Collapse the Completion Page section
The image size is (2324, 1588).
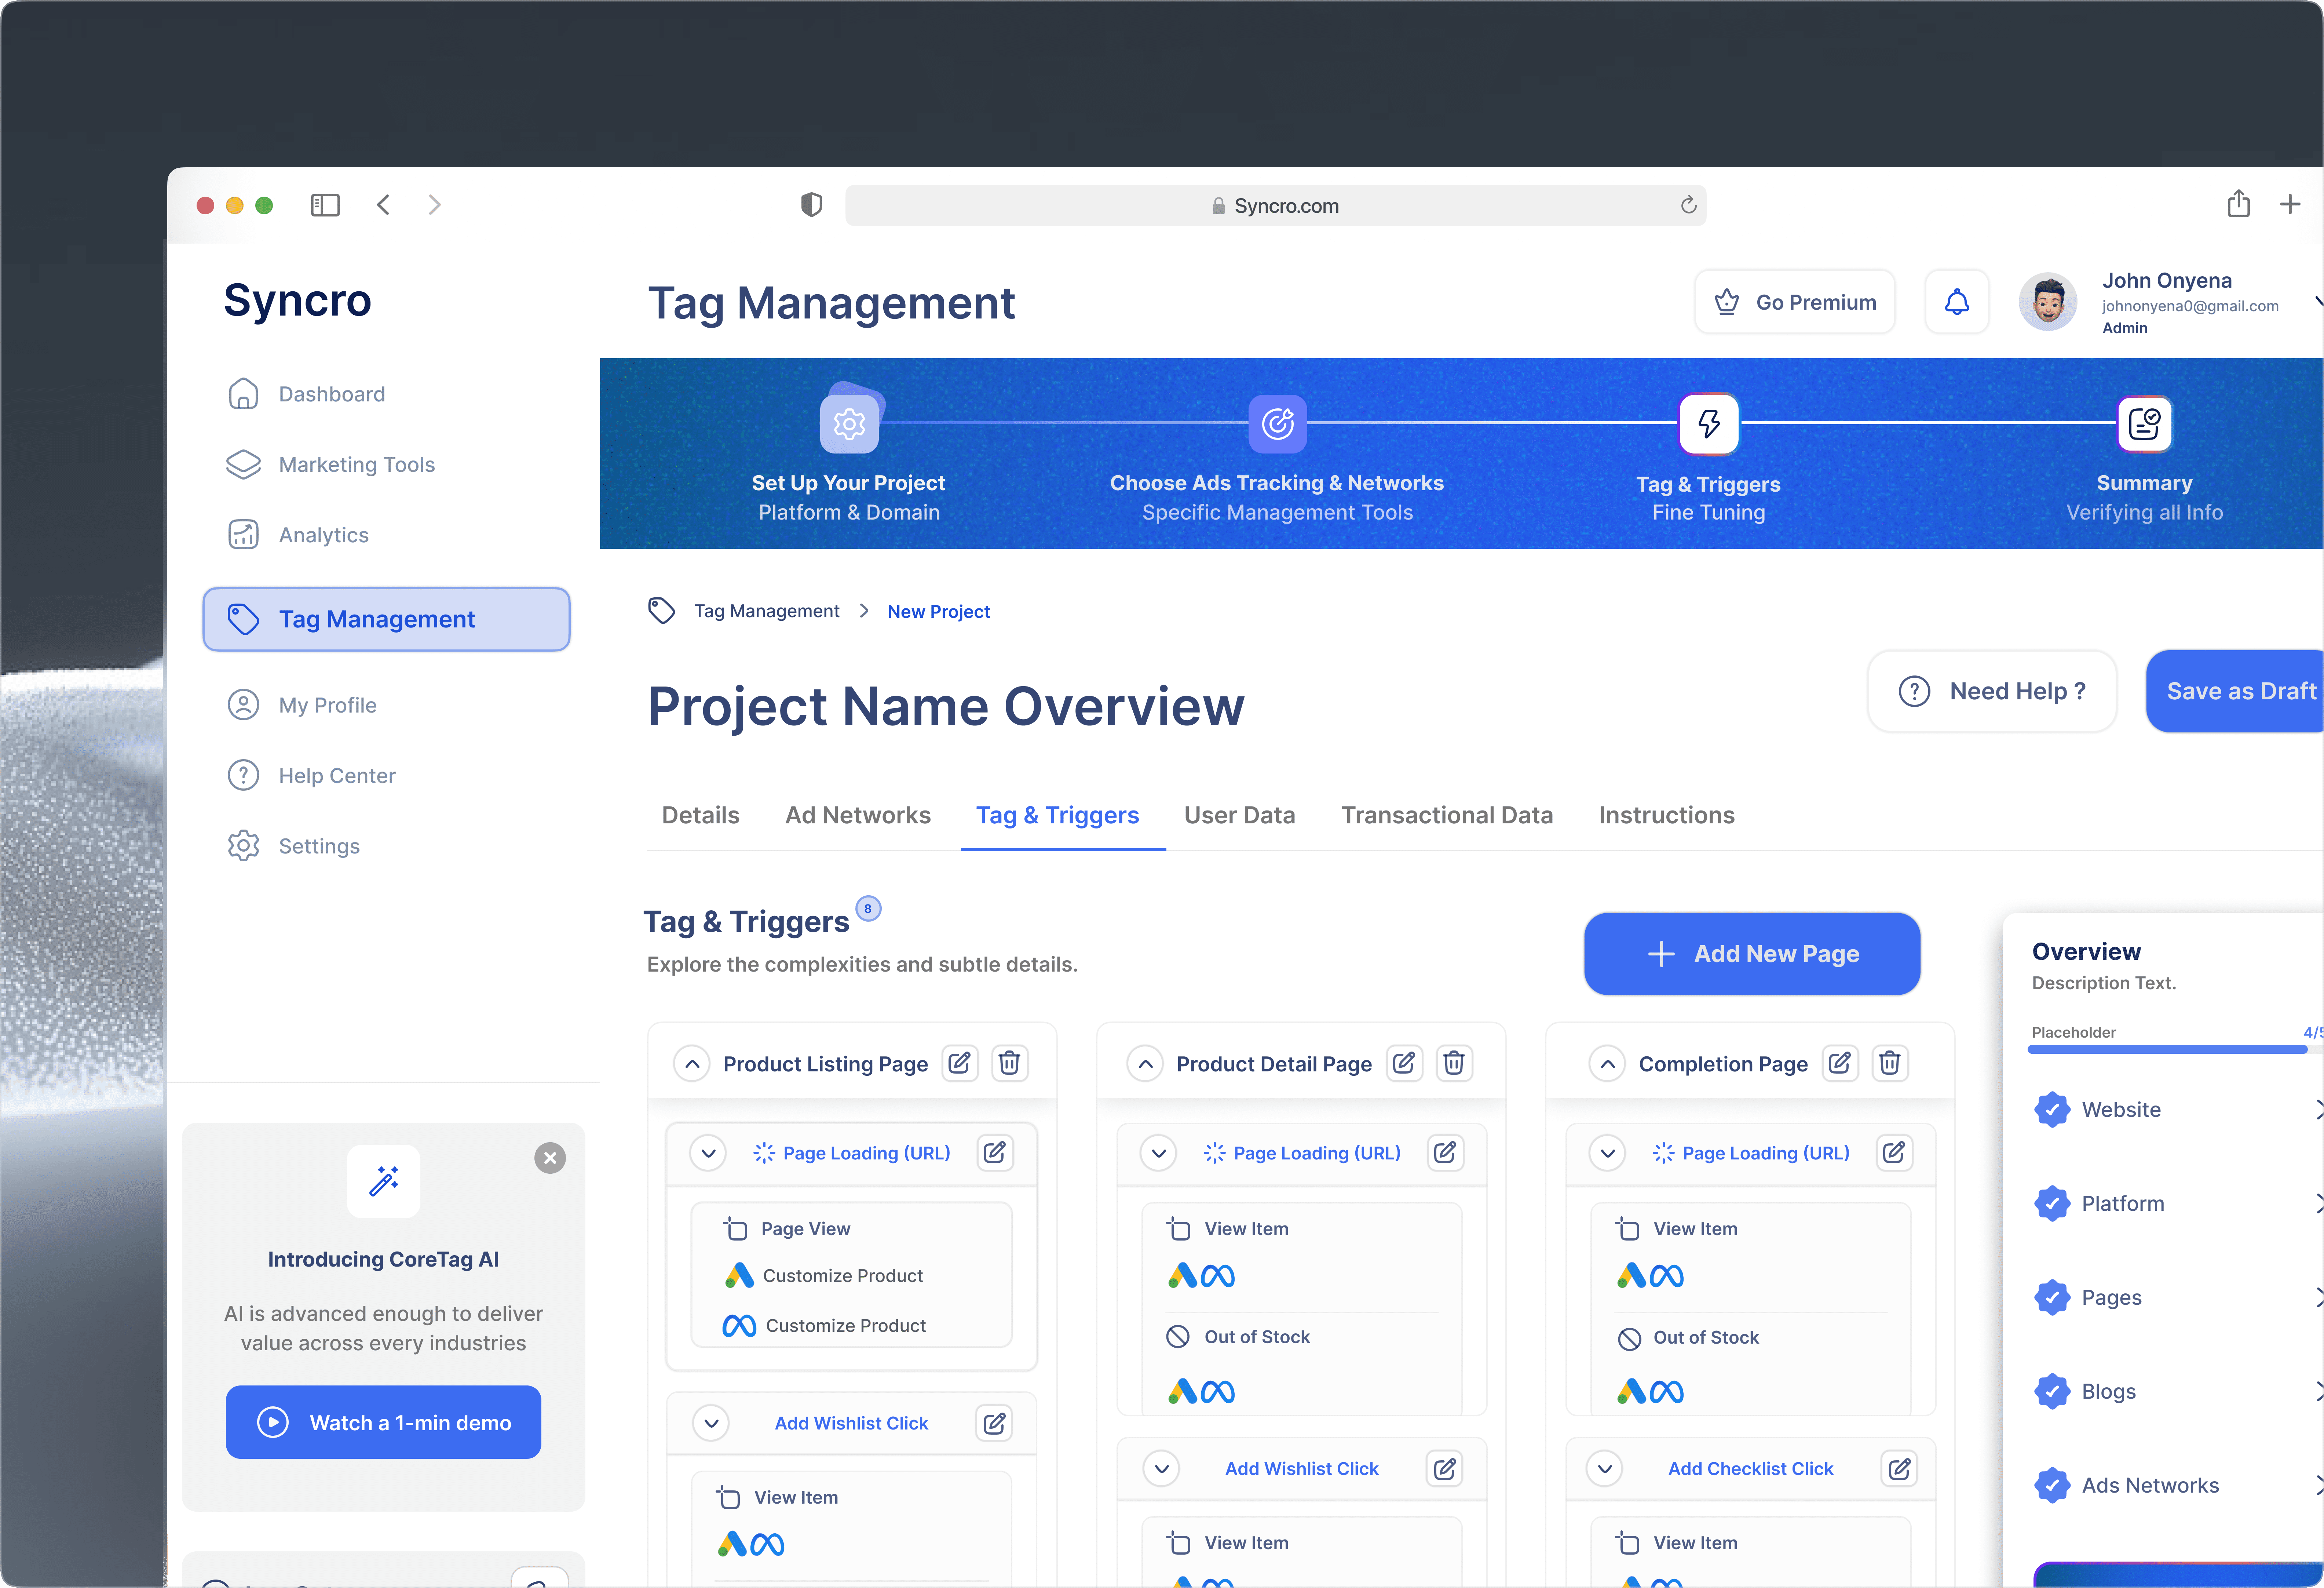[1607, 1064]
